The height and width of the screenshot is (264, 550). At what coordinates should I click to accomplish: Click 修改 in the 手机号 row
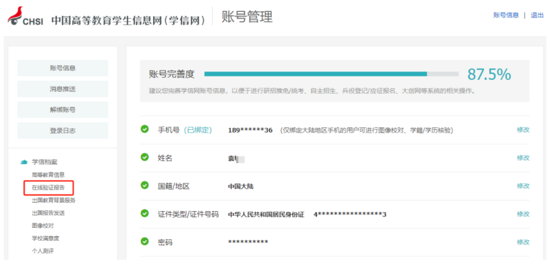pyautogui.click(x=523, y=130)
